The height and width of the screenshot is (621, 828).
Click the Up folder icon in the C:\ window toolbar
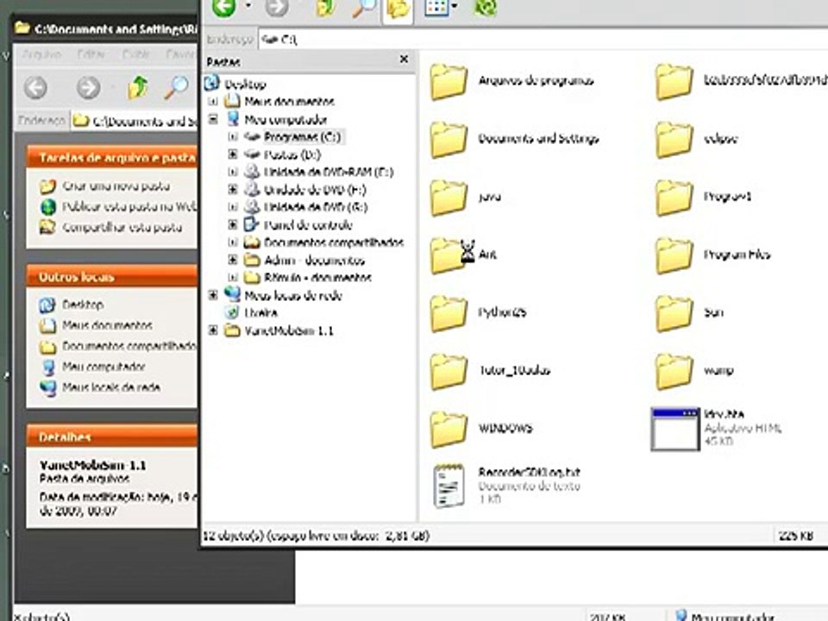pyautogui.click(x=325, y=8)
